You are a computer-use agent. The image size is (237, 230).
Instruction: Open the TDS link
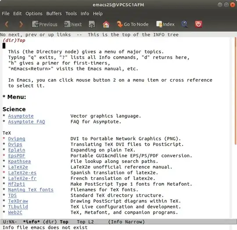12,195
